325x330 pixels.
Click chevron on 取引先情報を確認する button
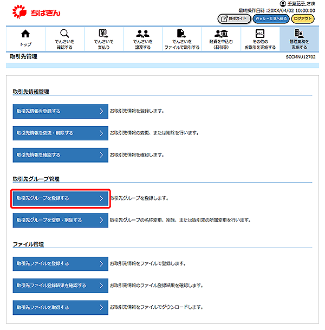101,155
